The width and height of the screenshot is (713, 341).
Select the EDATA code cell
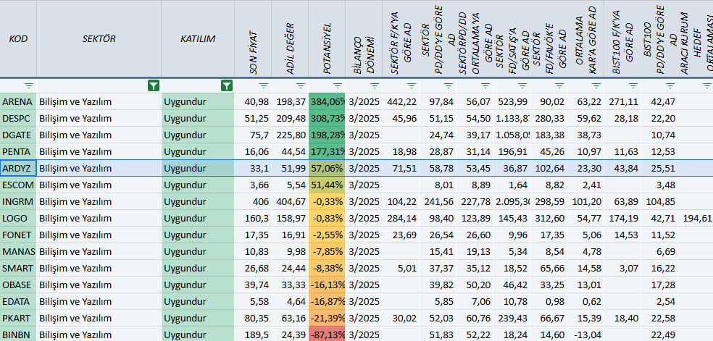pos(18,301)
